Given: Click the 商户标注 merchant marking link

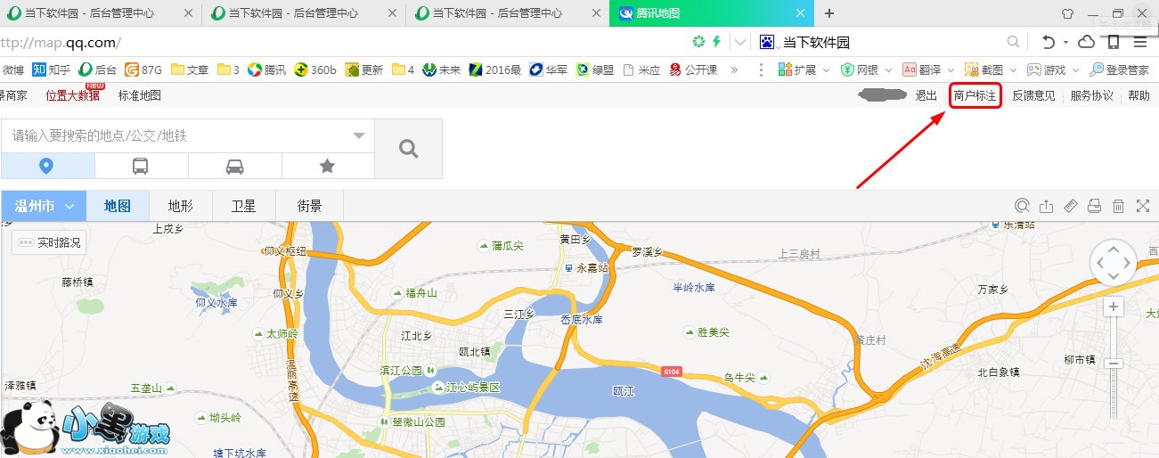Looking at the screenshot, I should click(975, 95).
